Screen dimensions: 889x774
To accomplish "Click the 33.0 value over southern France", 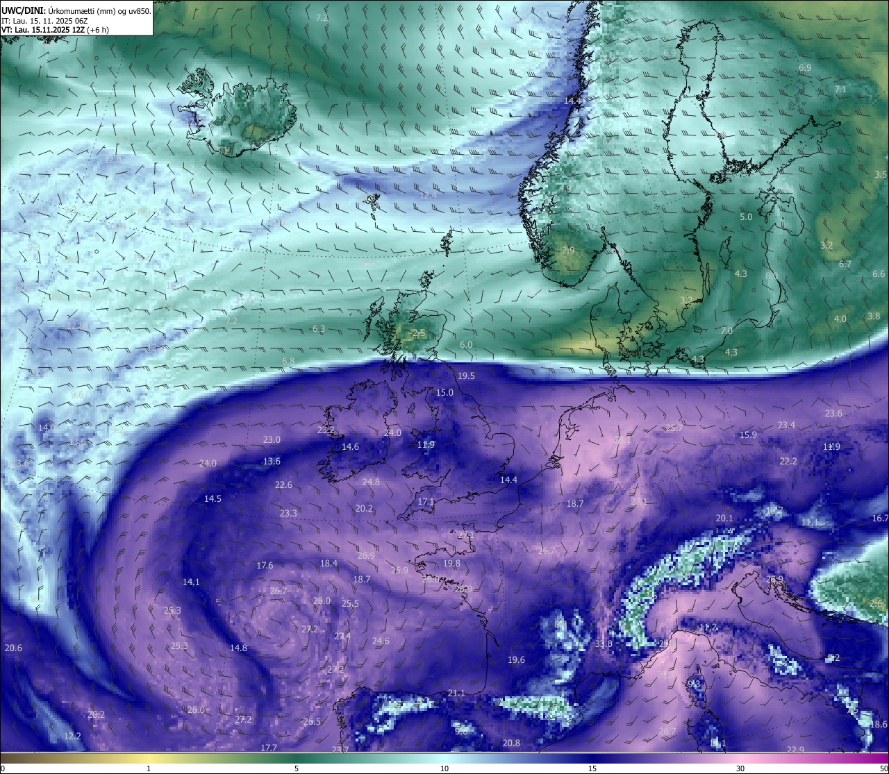I will 604,643.
